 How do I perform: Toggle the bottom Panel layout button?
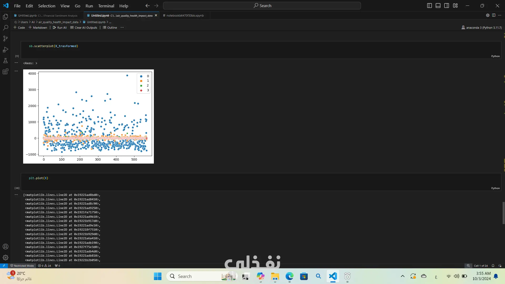point(438,6)
